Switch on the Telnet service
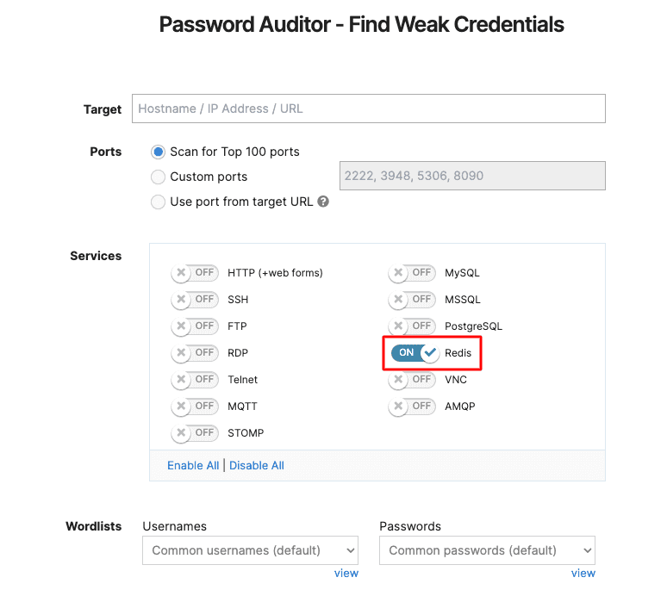 (x=195, y=380)
